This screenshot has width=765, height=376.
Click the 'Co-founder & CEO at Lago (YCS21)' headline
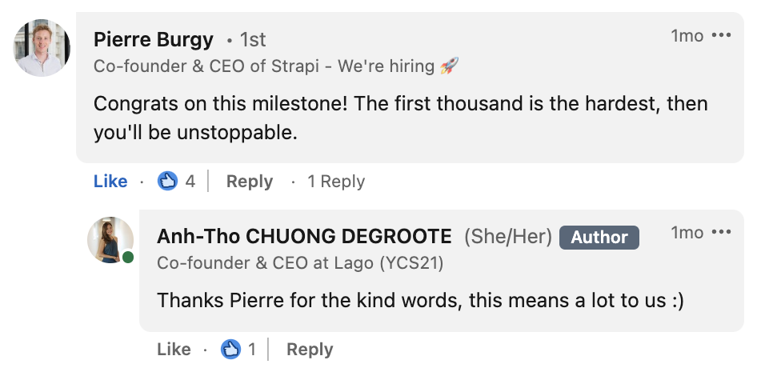click(300, 263)
